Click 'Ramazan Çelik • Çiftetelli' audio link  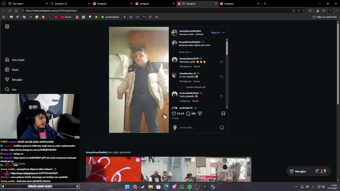191,34
